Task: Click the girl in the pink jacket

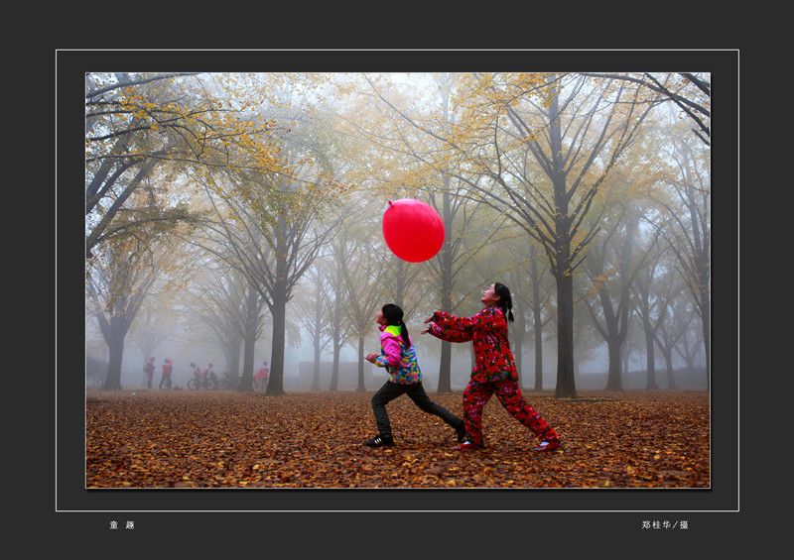Action: [401, 362]
